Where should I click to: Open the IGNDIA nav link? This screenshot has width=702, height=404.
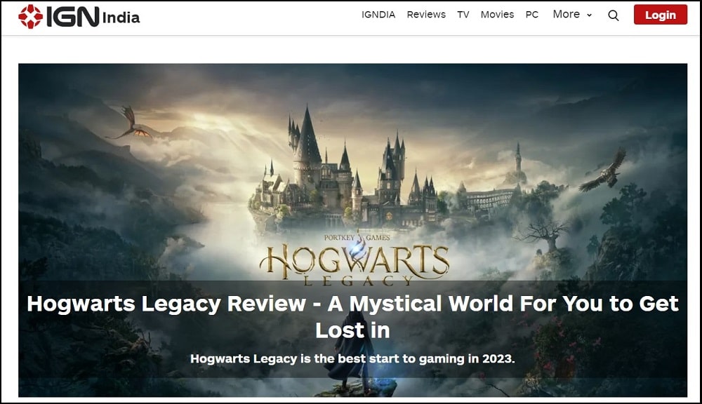(x=378, y=15)
